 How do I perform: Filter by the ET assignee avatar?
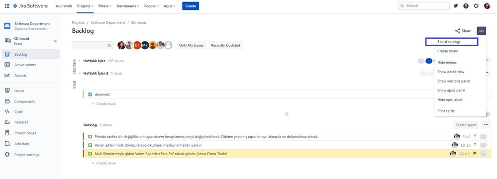click(137, 45)
